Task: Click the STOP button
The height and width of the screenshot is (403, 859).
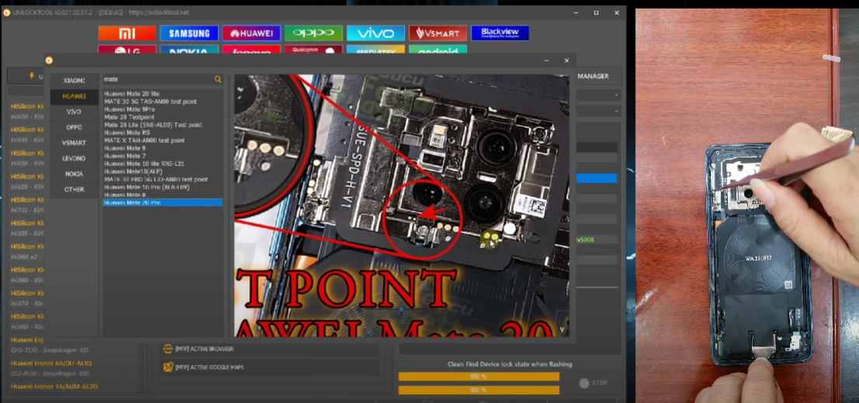Action: [x=594, y=384]
